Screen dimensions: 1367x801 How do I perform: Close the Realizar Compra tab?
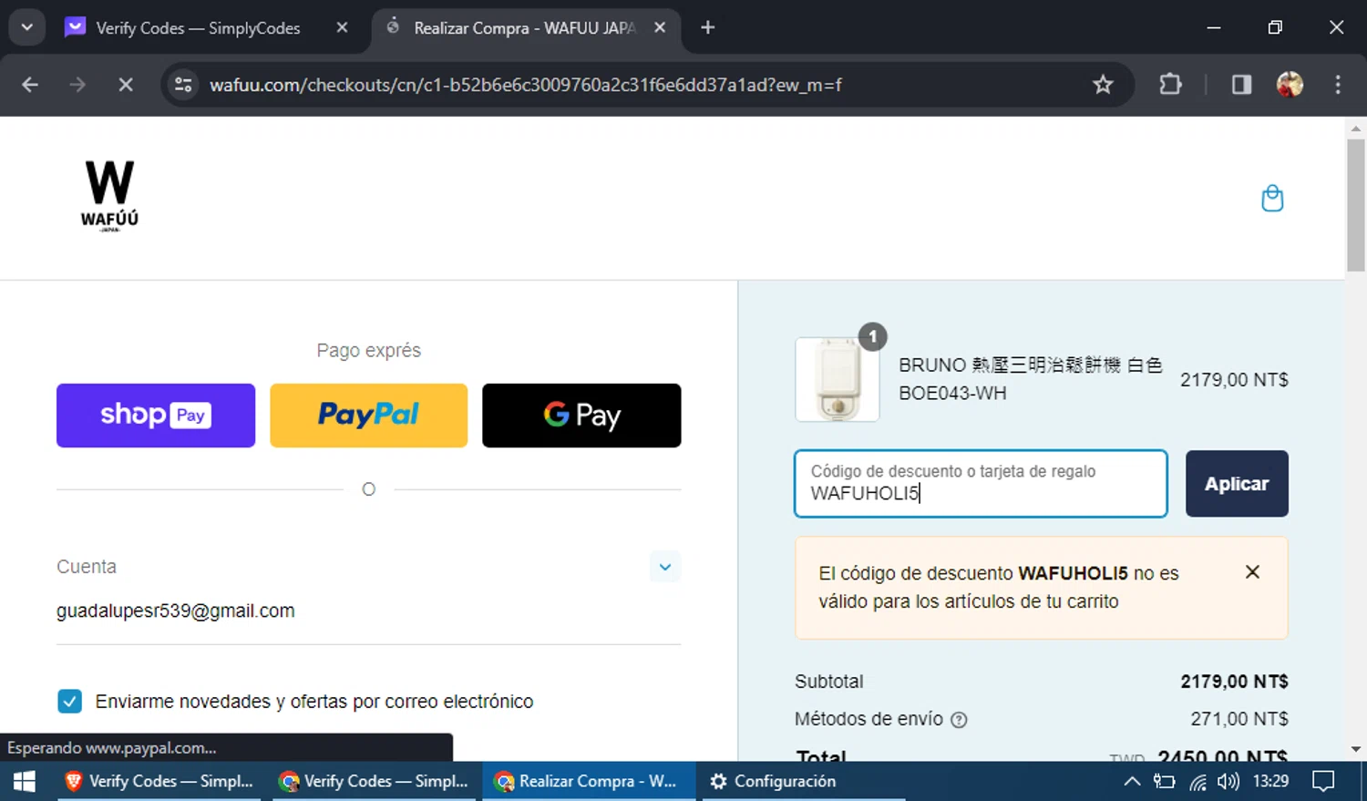pos(660,27)
